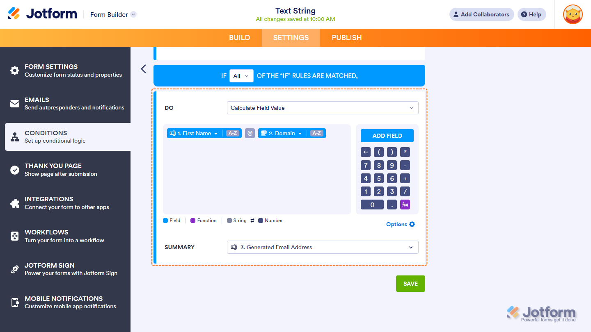Click the ADD FIELD button
The width and height of the screenshot is (591, 332).
coord(387,135)
